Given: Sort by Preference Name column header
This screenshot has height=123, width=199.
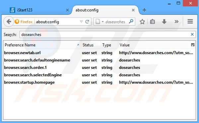Looking at the screenshot, I should pyautogui.click(x=42, y=45).
